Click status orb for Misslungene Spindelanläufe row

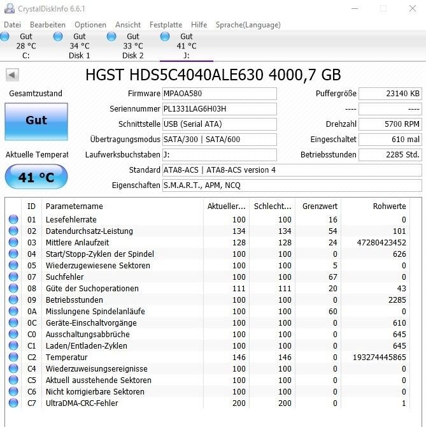click(13, 311)
